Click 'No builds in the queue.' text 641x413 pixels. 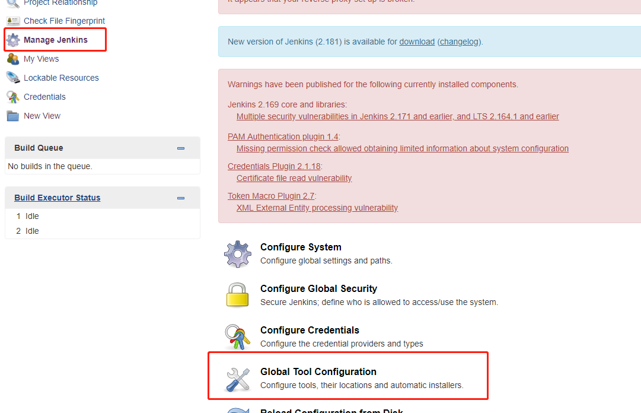pos(50,166)
